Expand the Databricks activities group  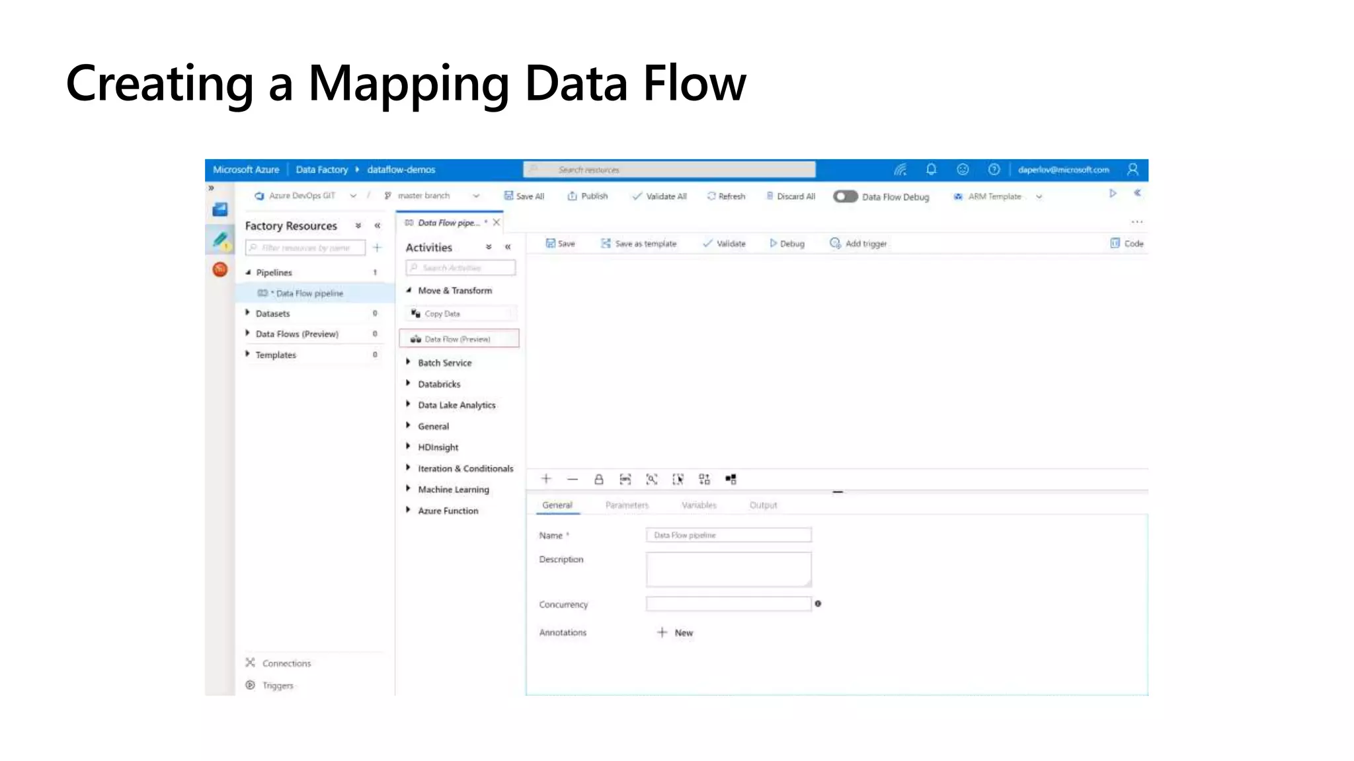point(409,384)
